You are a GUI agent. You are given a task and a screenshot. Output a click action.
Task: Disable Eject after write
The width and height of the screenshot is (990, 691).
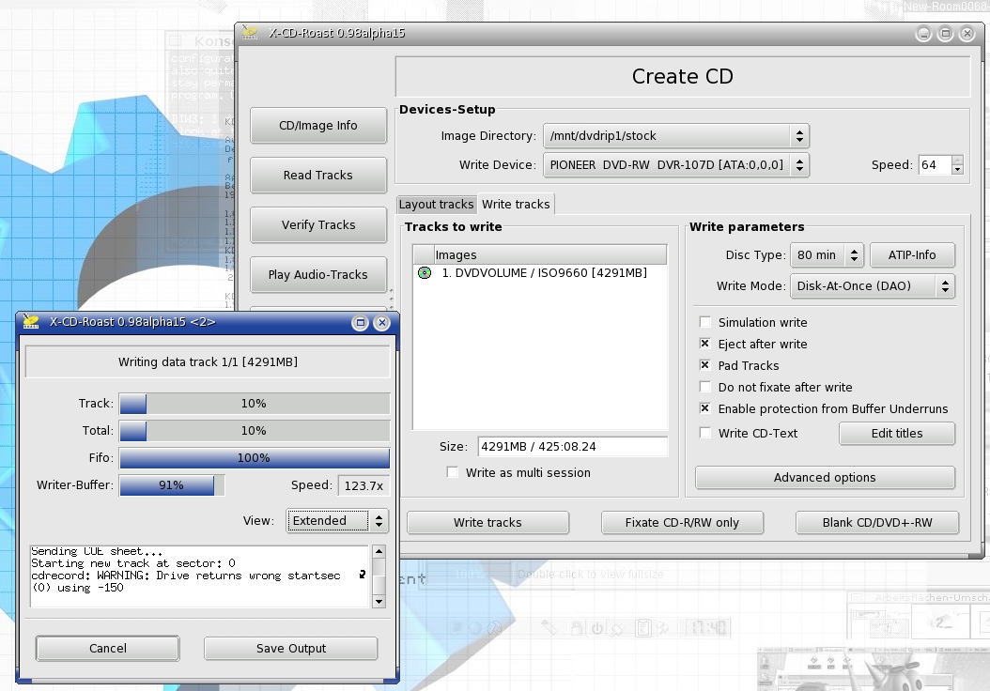[x=705, y=344]
